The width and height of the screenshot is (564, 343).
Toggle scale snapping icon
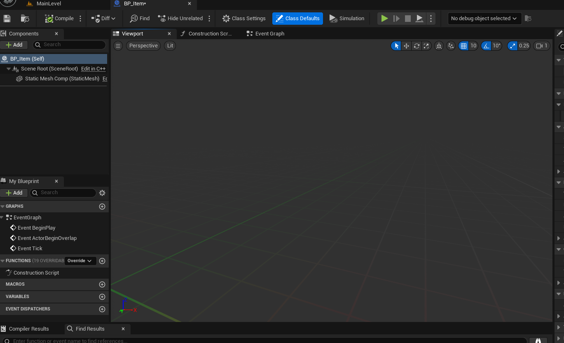click(x=513, y=46)
